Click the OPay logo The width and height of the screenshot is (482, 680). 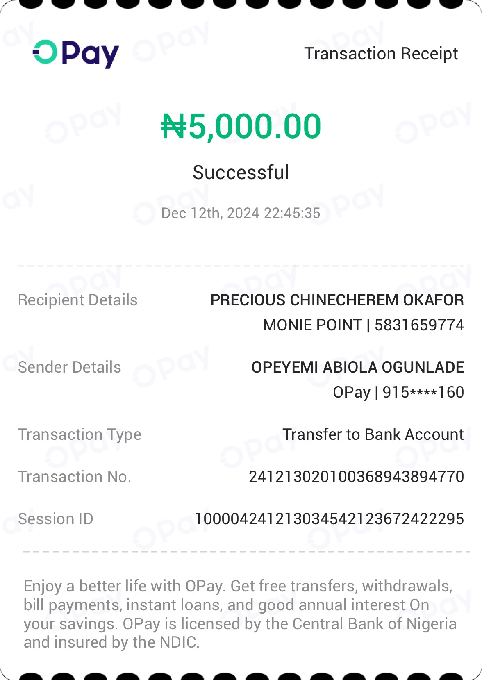point(76,54)
